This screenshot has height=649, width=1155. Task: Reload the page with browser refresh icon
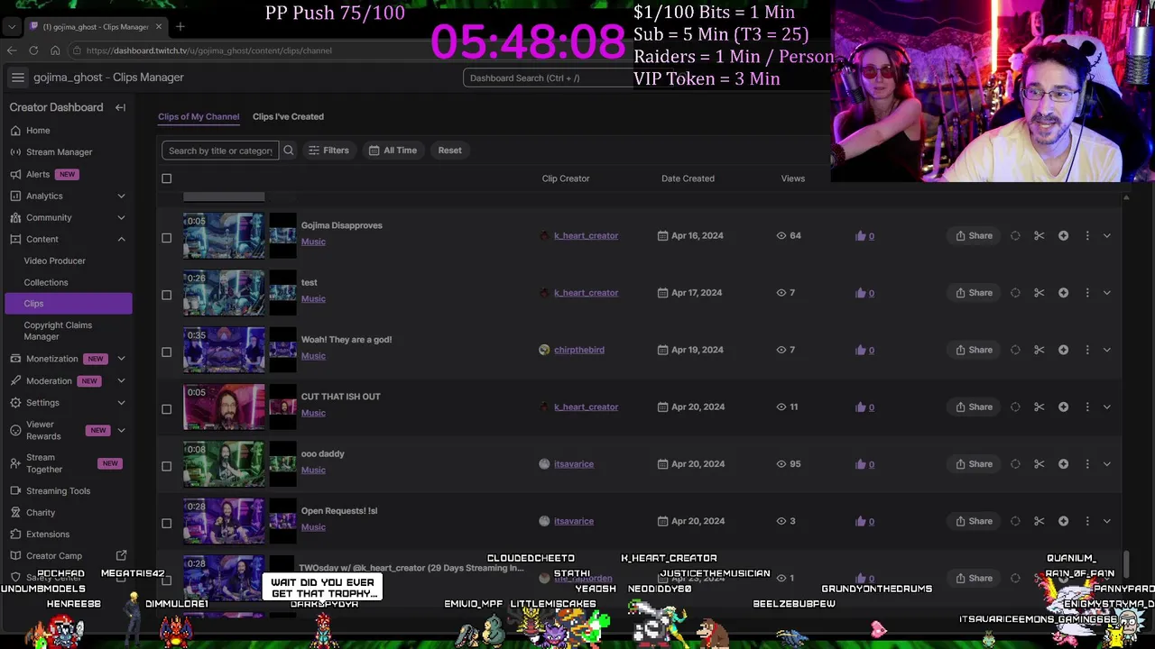pyautogui.click(x=33, y=50)
